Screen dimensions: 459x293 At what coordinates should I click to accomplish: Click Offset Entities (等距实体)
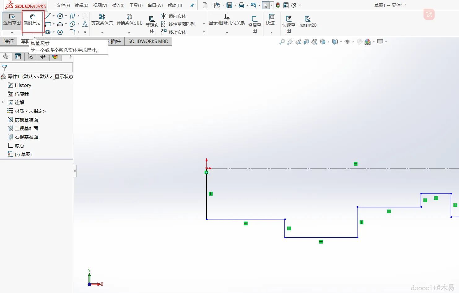click(x=152, y=24)
